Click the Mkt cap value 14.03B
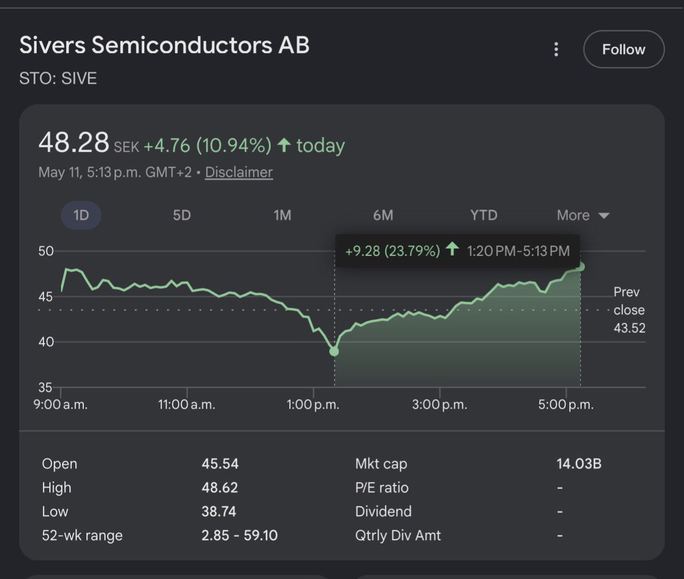Screen dimensions: 684x579 [579, 464]
